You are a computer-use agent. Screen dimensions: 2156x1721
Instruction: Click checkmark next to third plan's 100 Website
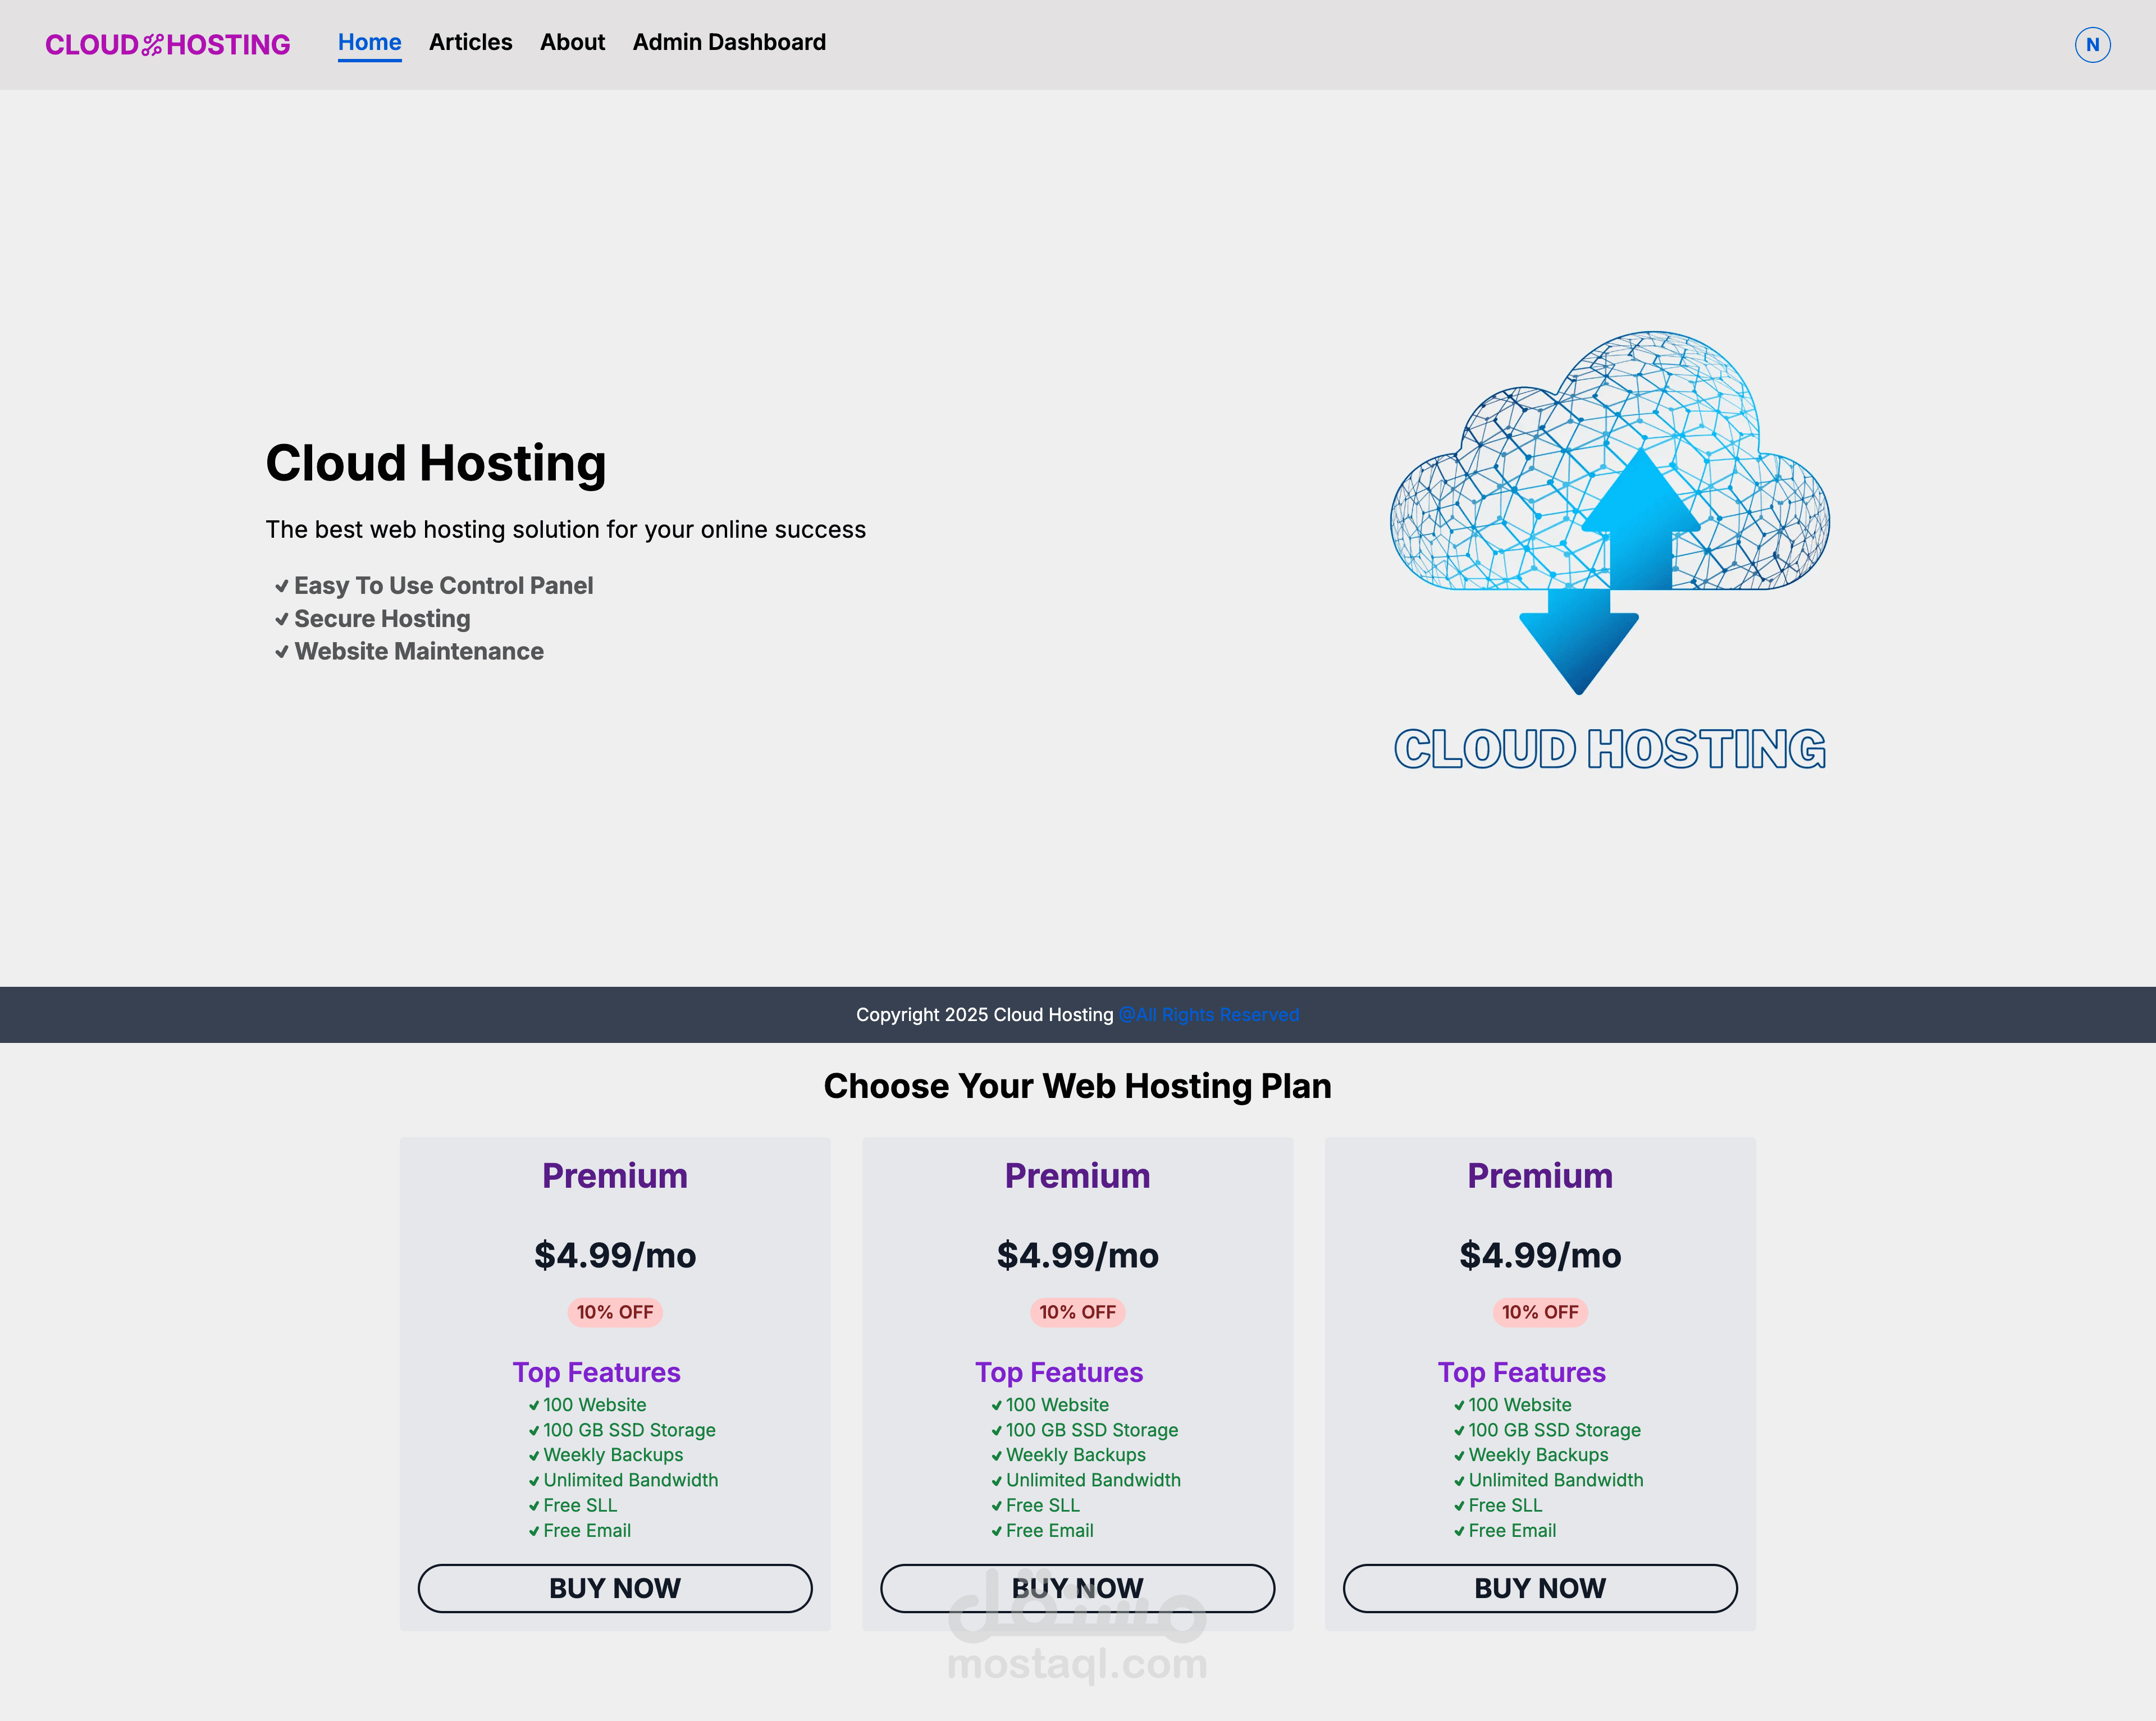pos(1459,1406)
